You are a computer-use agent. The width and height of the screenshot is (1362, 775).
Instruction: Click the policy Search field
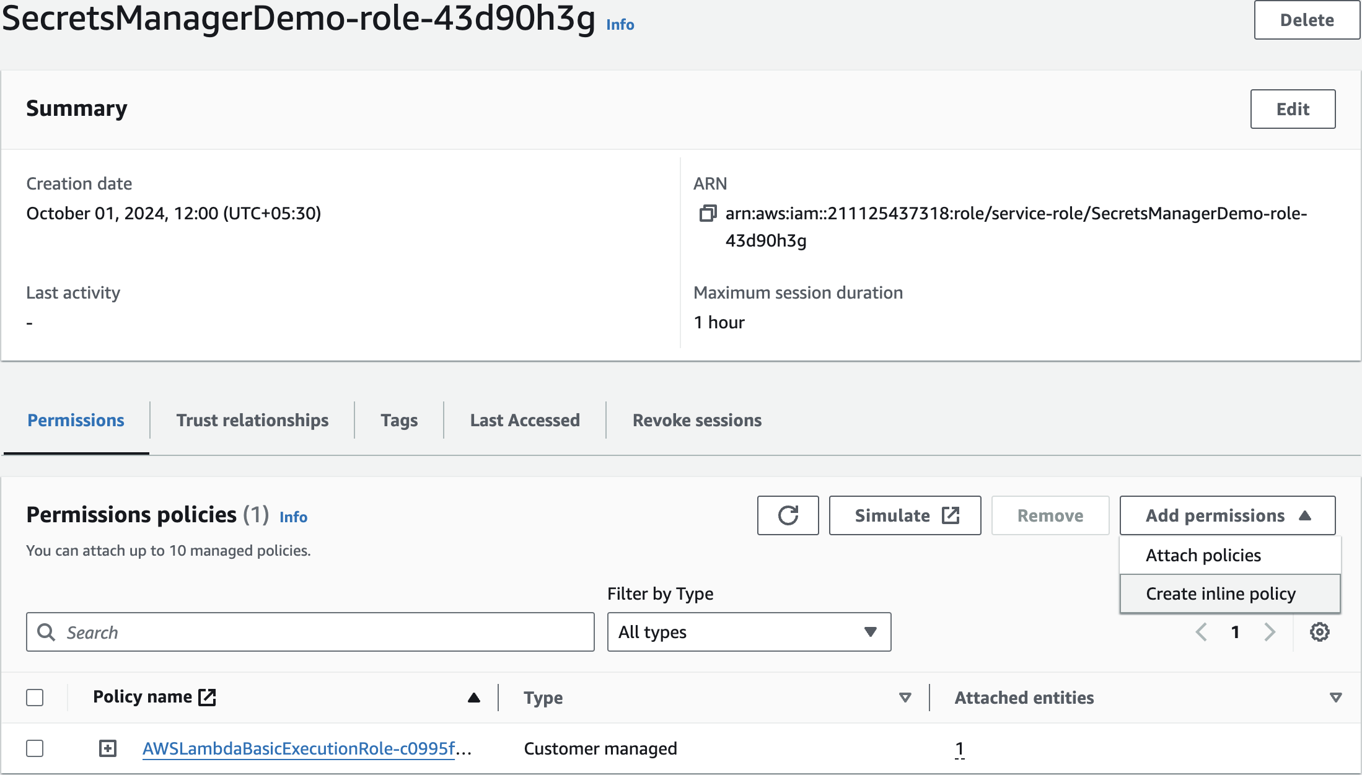(x=322, y=632)
